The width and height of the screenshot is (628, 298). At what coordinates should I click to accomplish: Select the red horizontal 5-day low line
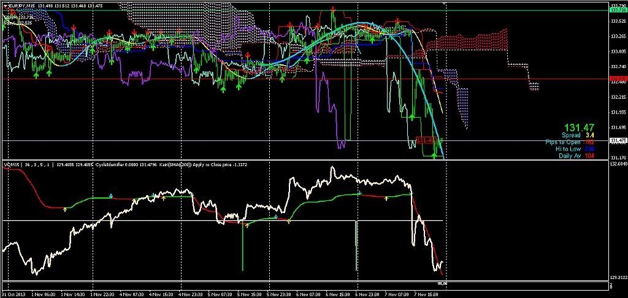pos(304,78)
